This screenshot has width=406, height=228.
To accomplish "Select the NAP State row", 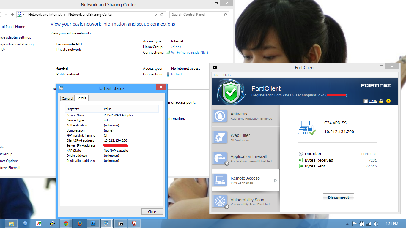I will click(x=112, y=151).
